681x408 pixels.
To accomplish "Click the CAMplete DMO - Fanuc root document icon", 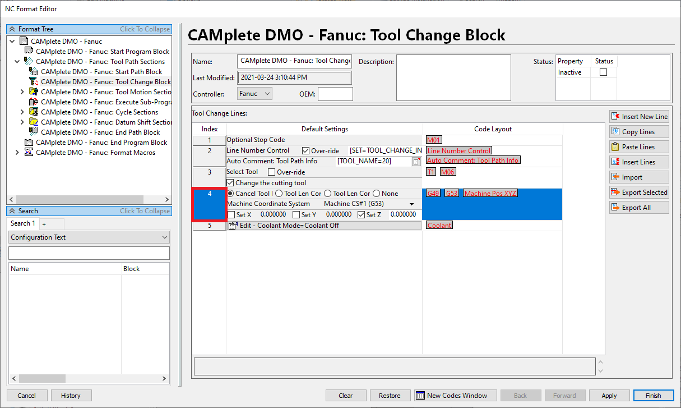I will (x=24, y=41).
